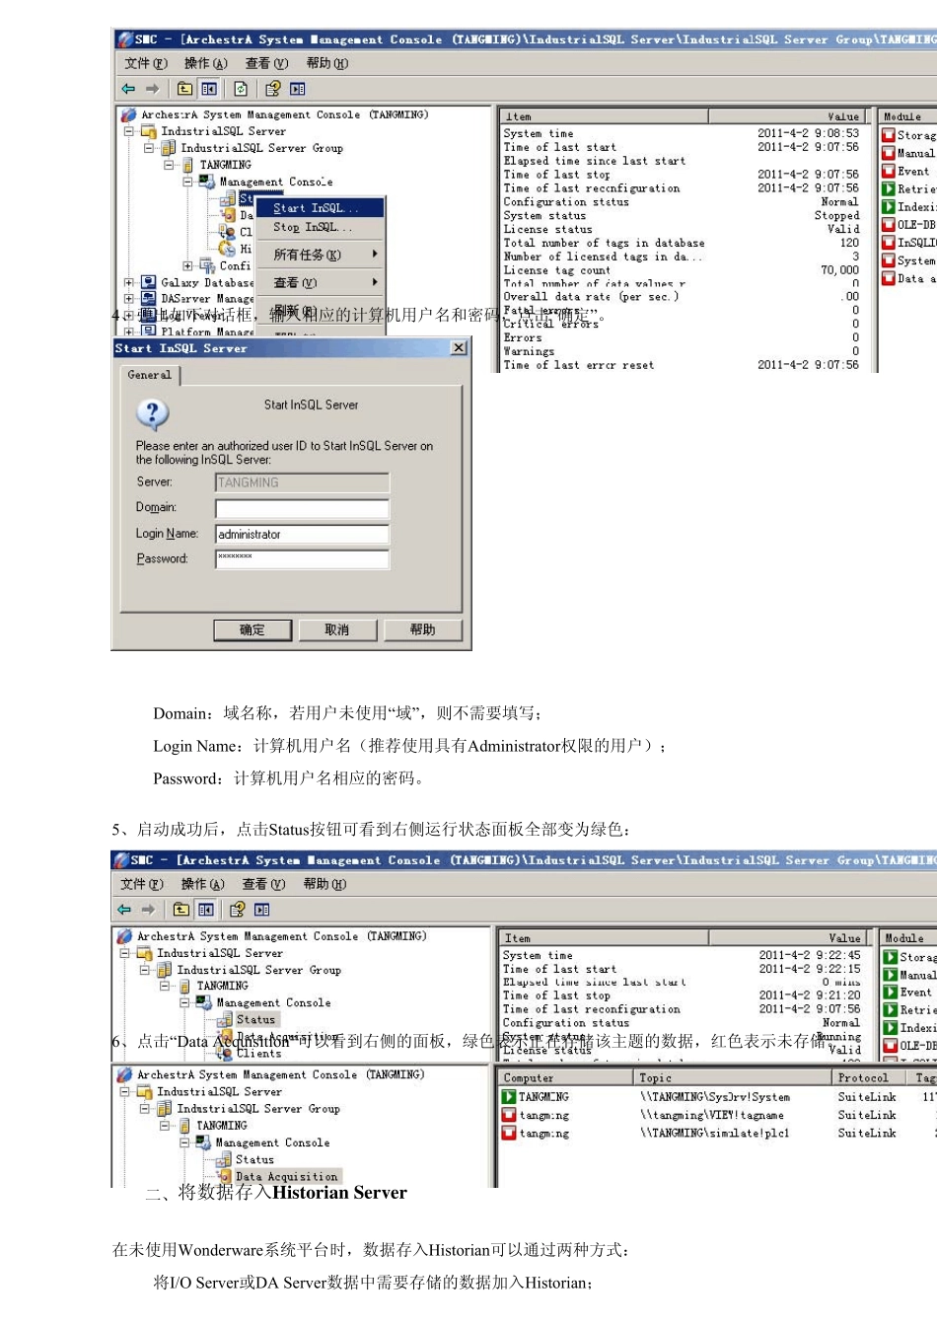Collapse Management Console node in top tree
Screen dimensions: 937x1326
[x=187, y=182]
